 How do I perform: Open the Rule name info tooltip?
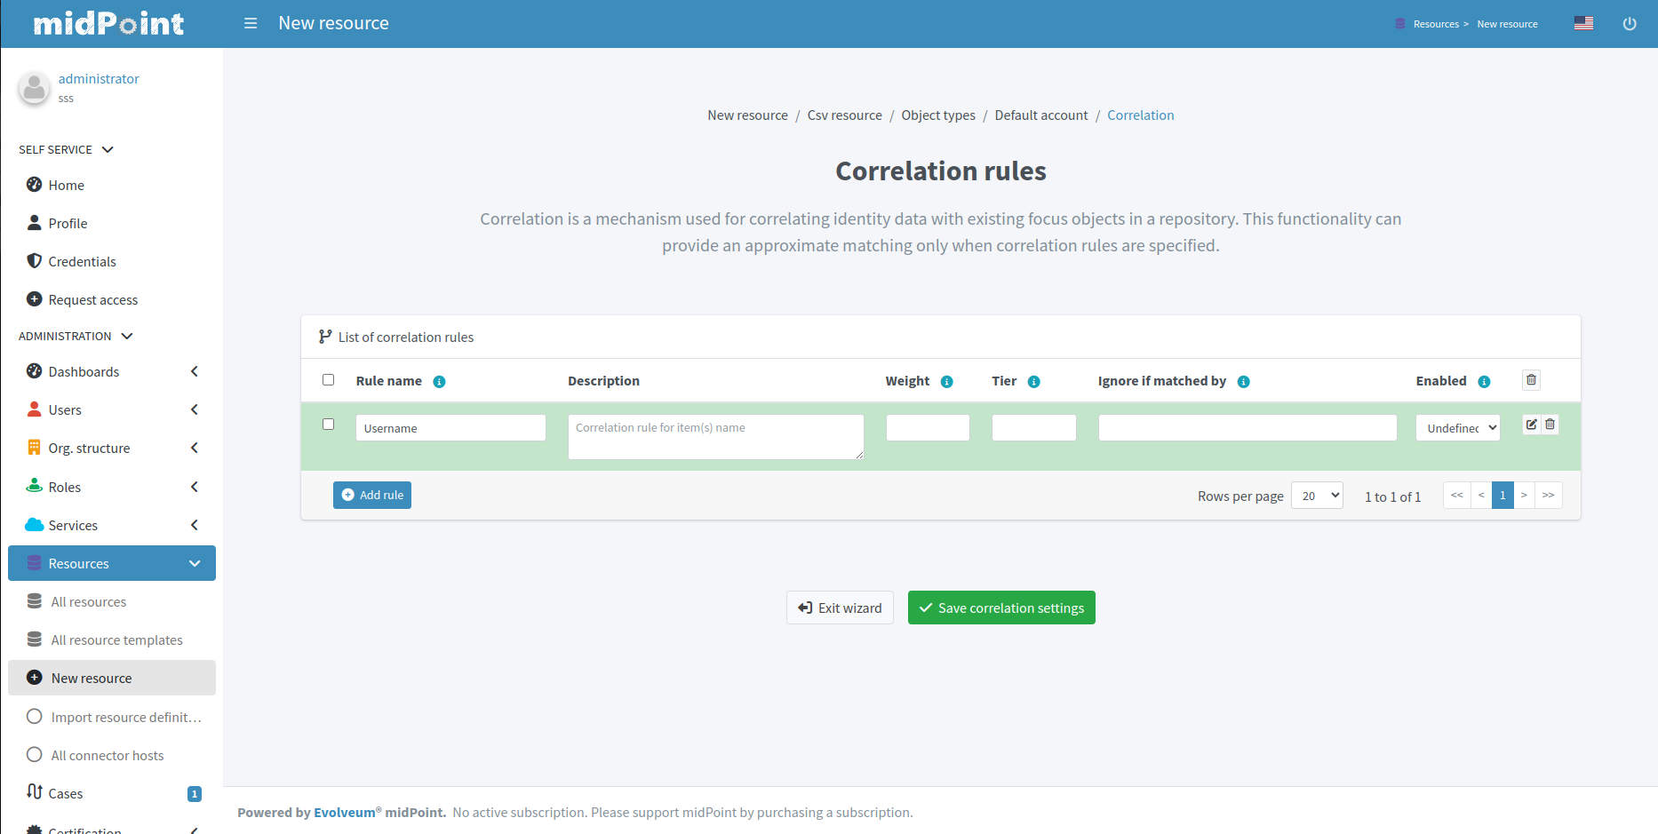point(439,381)
